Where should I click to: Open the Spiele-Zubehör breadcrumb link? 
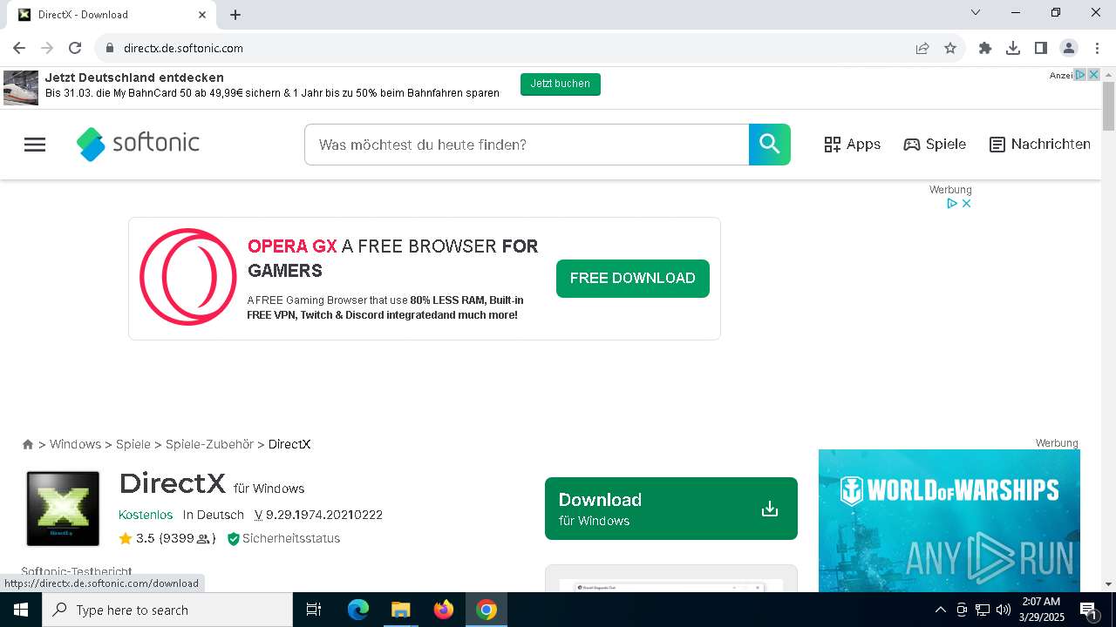(x=209, y=444)
